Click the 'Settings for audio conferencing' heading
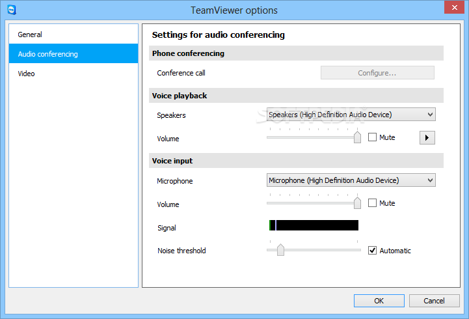This screenshot has width=469, height=319. pos(219,35)
